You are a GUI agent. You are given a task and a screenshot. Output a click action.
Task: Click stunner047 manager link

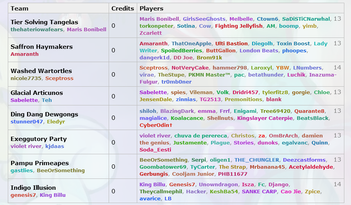(27, 121)
